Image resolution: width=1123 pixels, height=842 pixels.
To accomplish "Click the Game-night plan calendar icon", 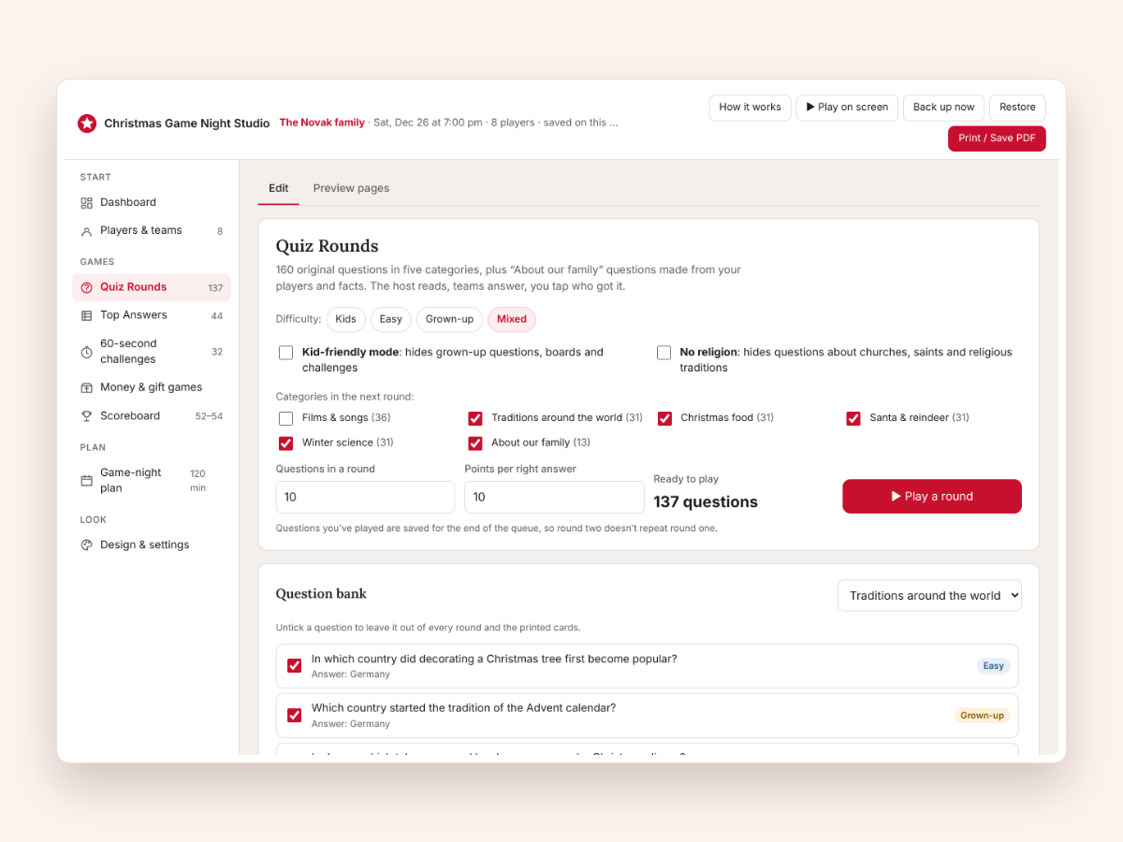I will (87, 481).
